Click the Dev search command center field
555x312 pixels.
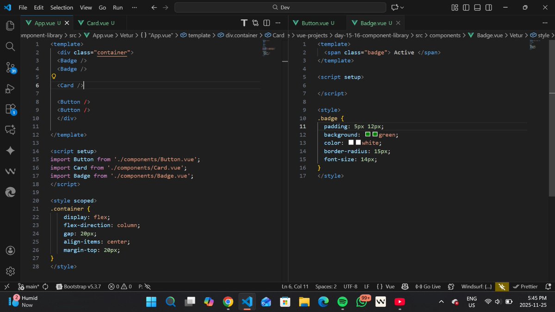point(280,7)
